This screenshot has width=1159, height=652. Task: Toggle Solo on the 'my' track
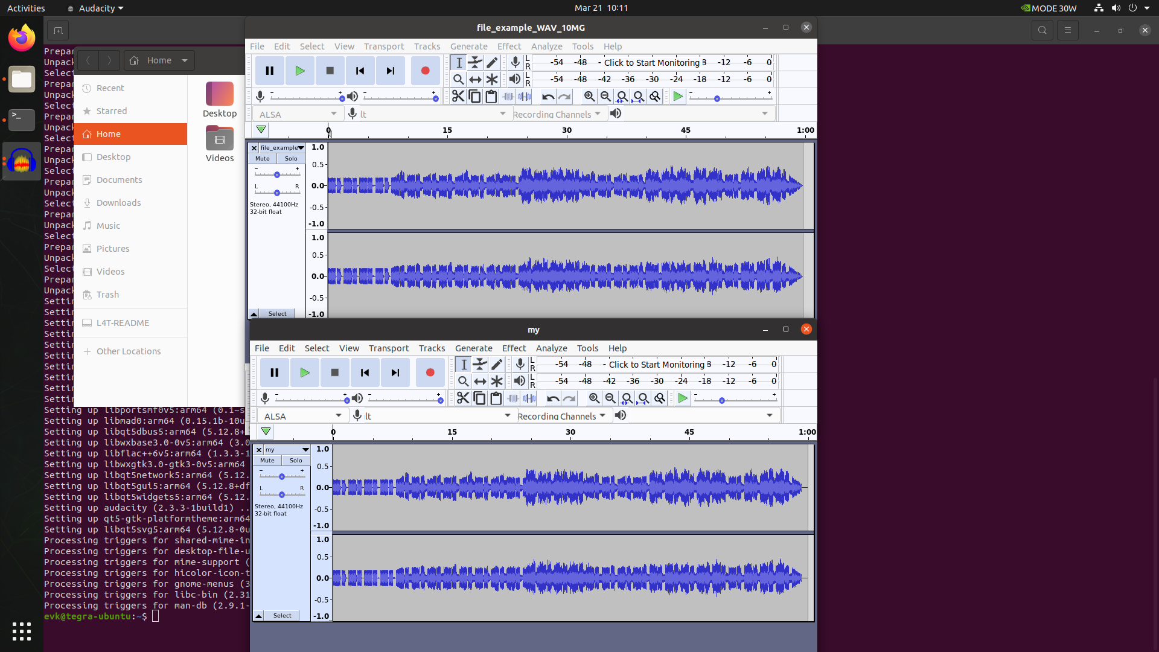296,461
